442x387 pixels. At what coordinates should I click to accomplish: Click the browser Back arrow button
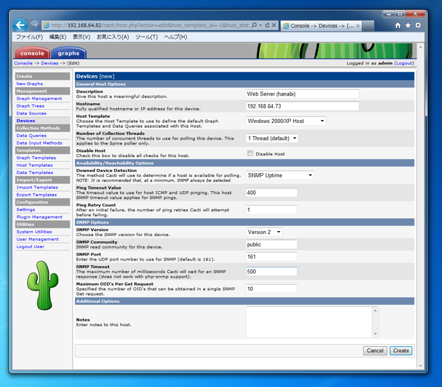(20, 25)
